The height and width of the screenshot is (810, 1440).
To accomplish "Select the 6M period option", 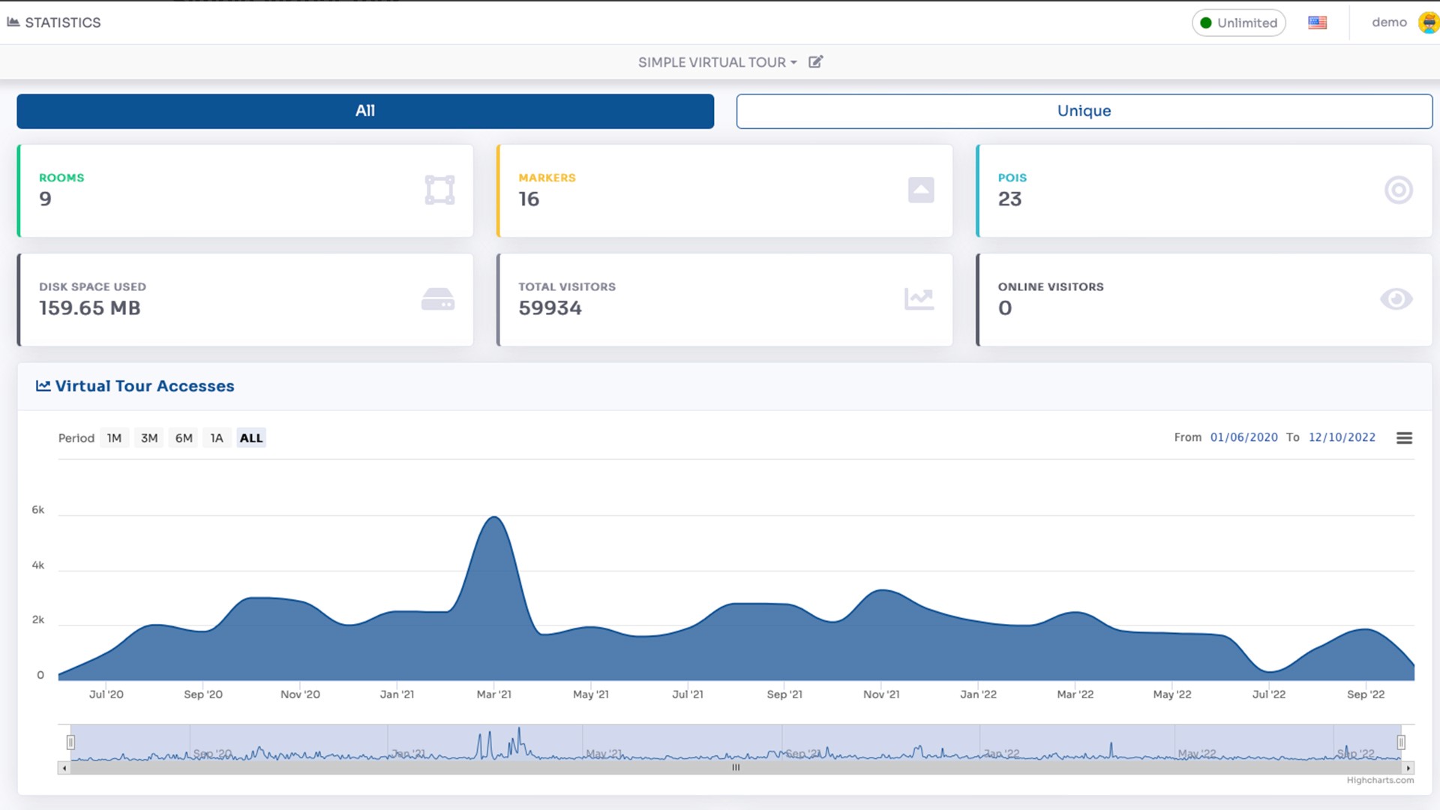I will coord(184,438).
